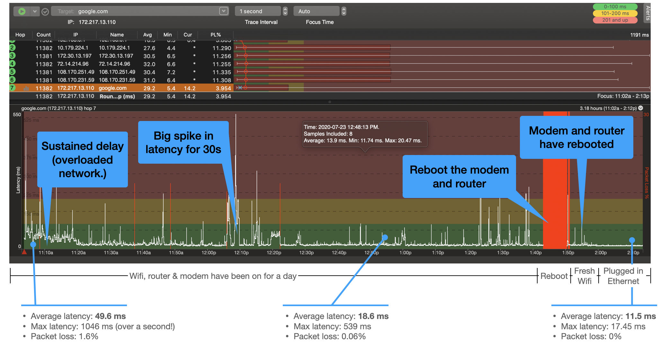Click the Alerts side tab

647,13
